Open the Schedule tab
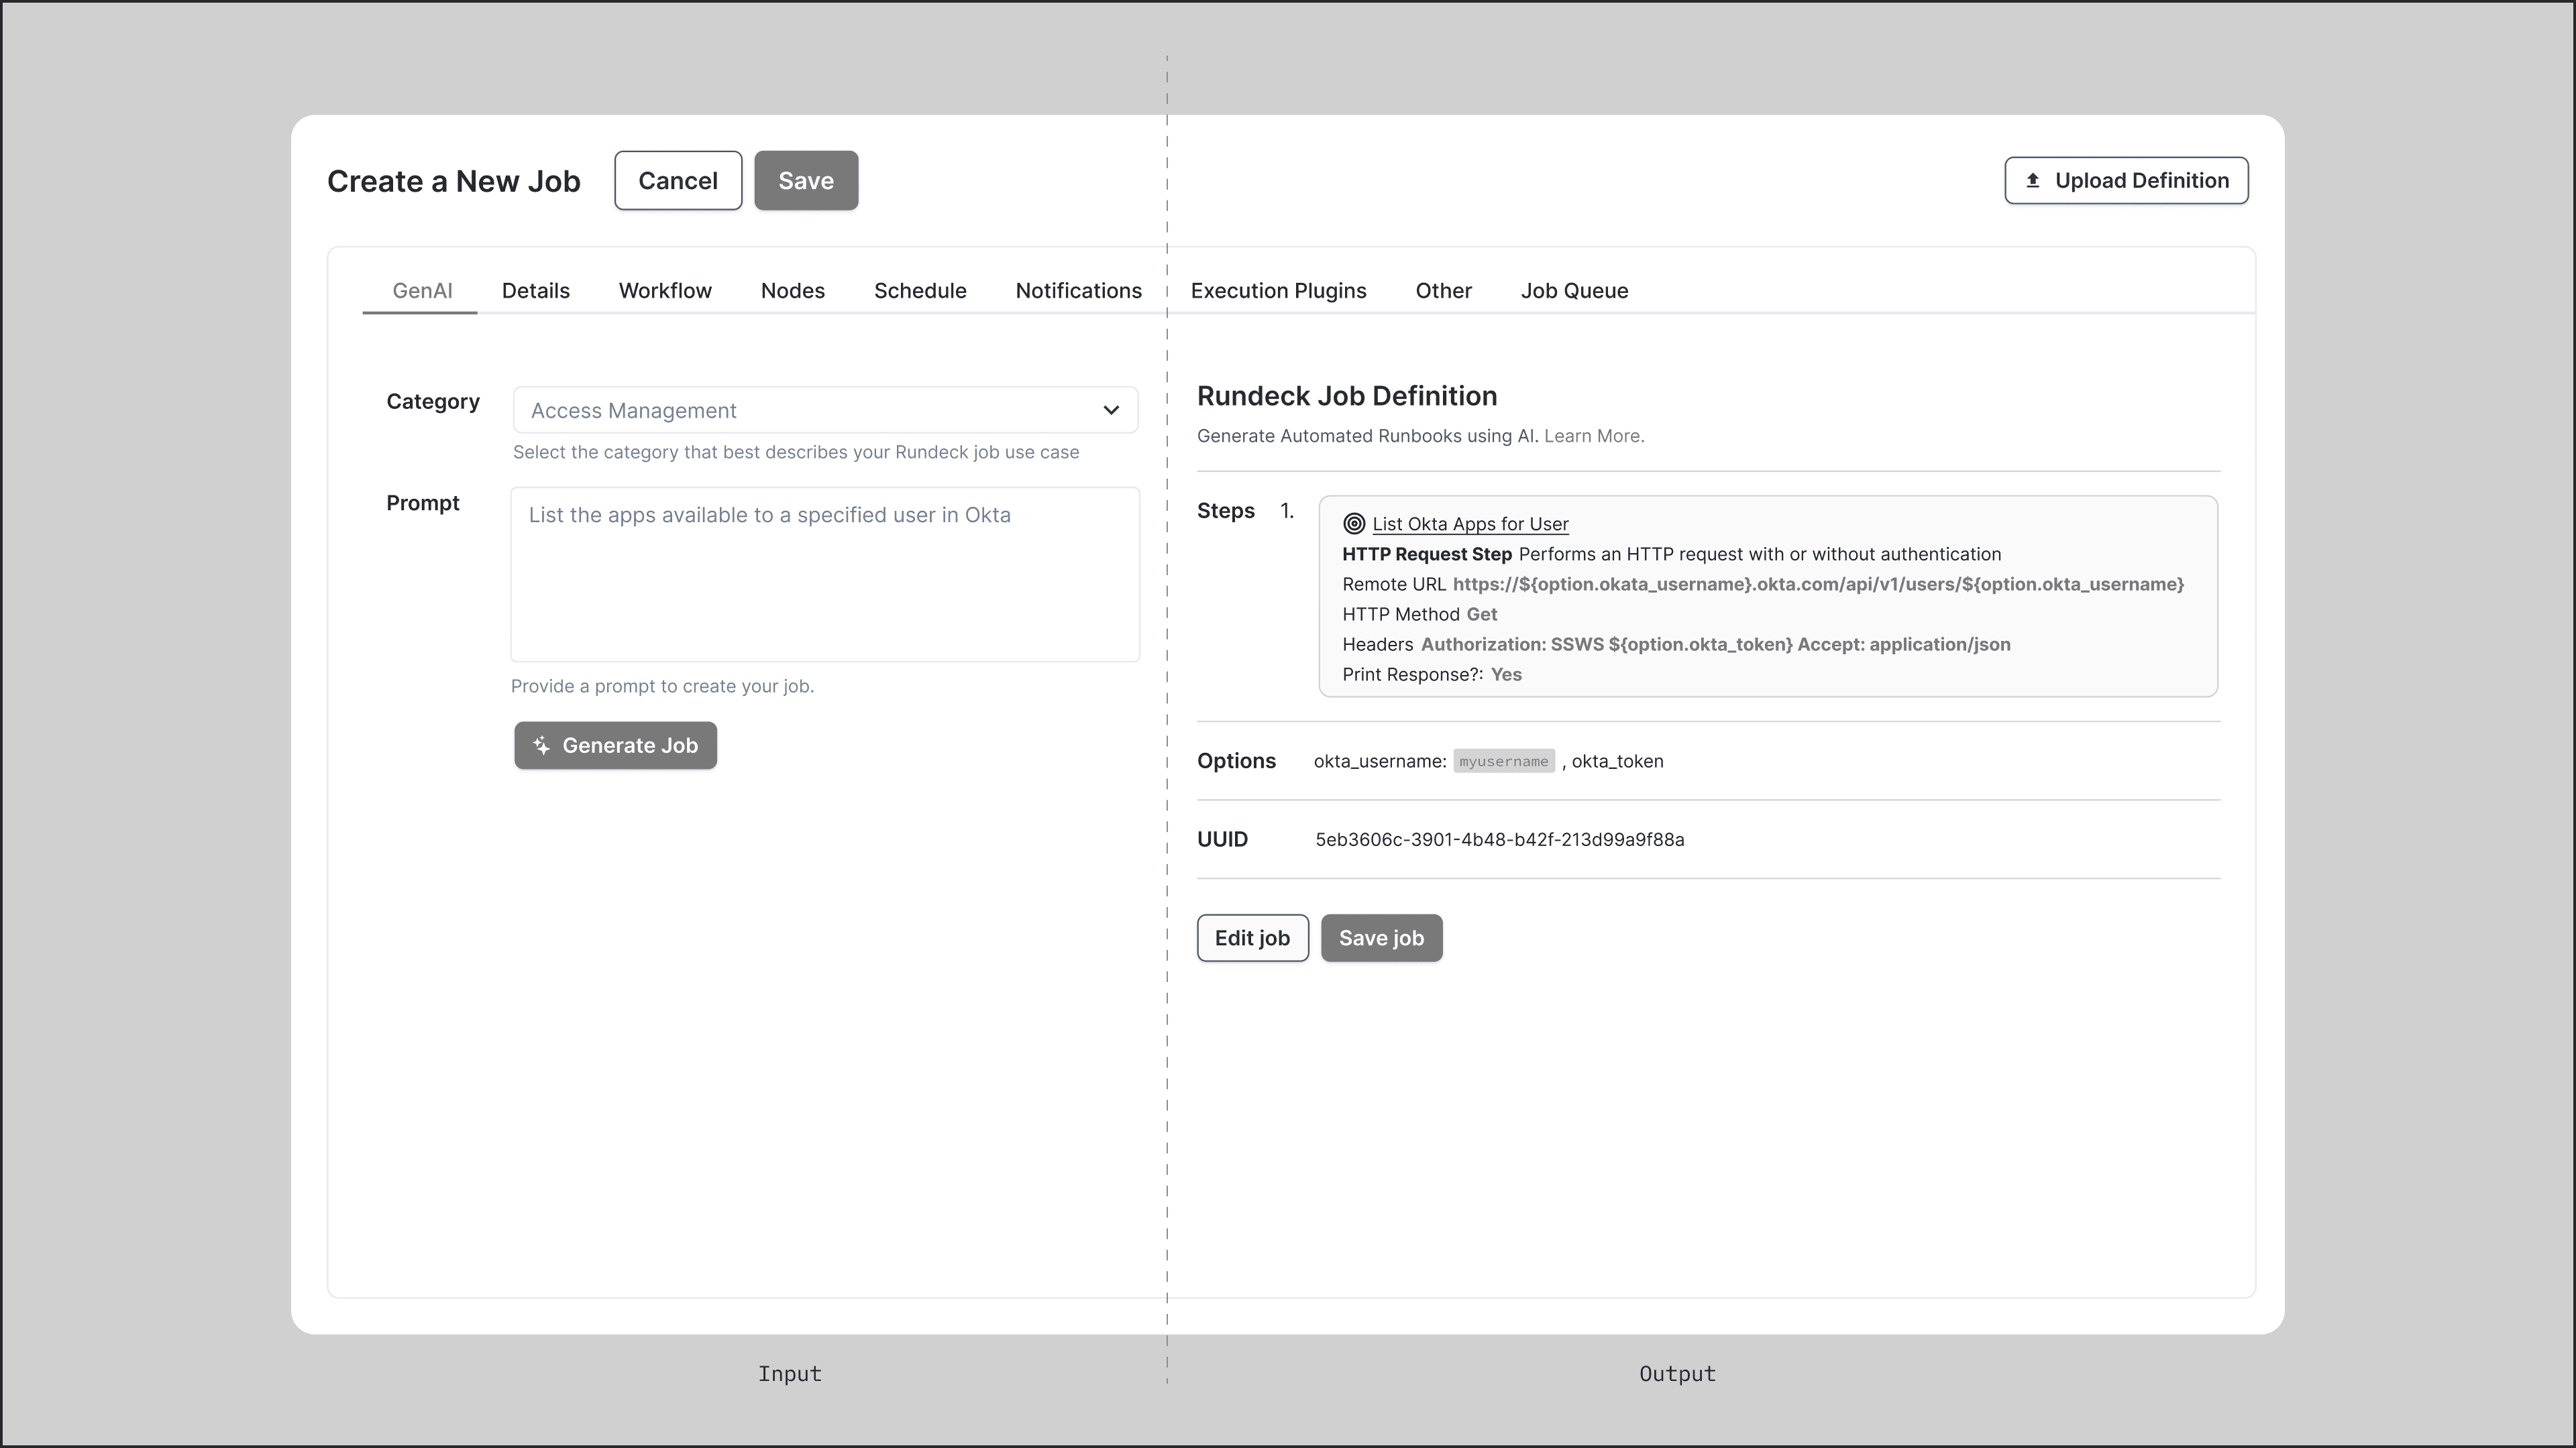Image resolution: width=2576 pixels, height=1448 pixels. coord(920,291)
